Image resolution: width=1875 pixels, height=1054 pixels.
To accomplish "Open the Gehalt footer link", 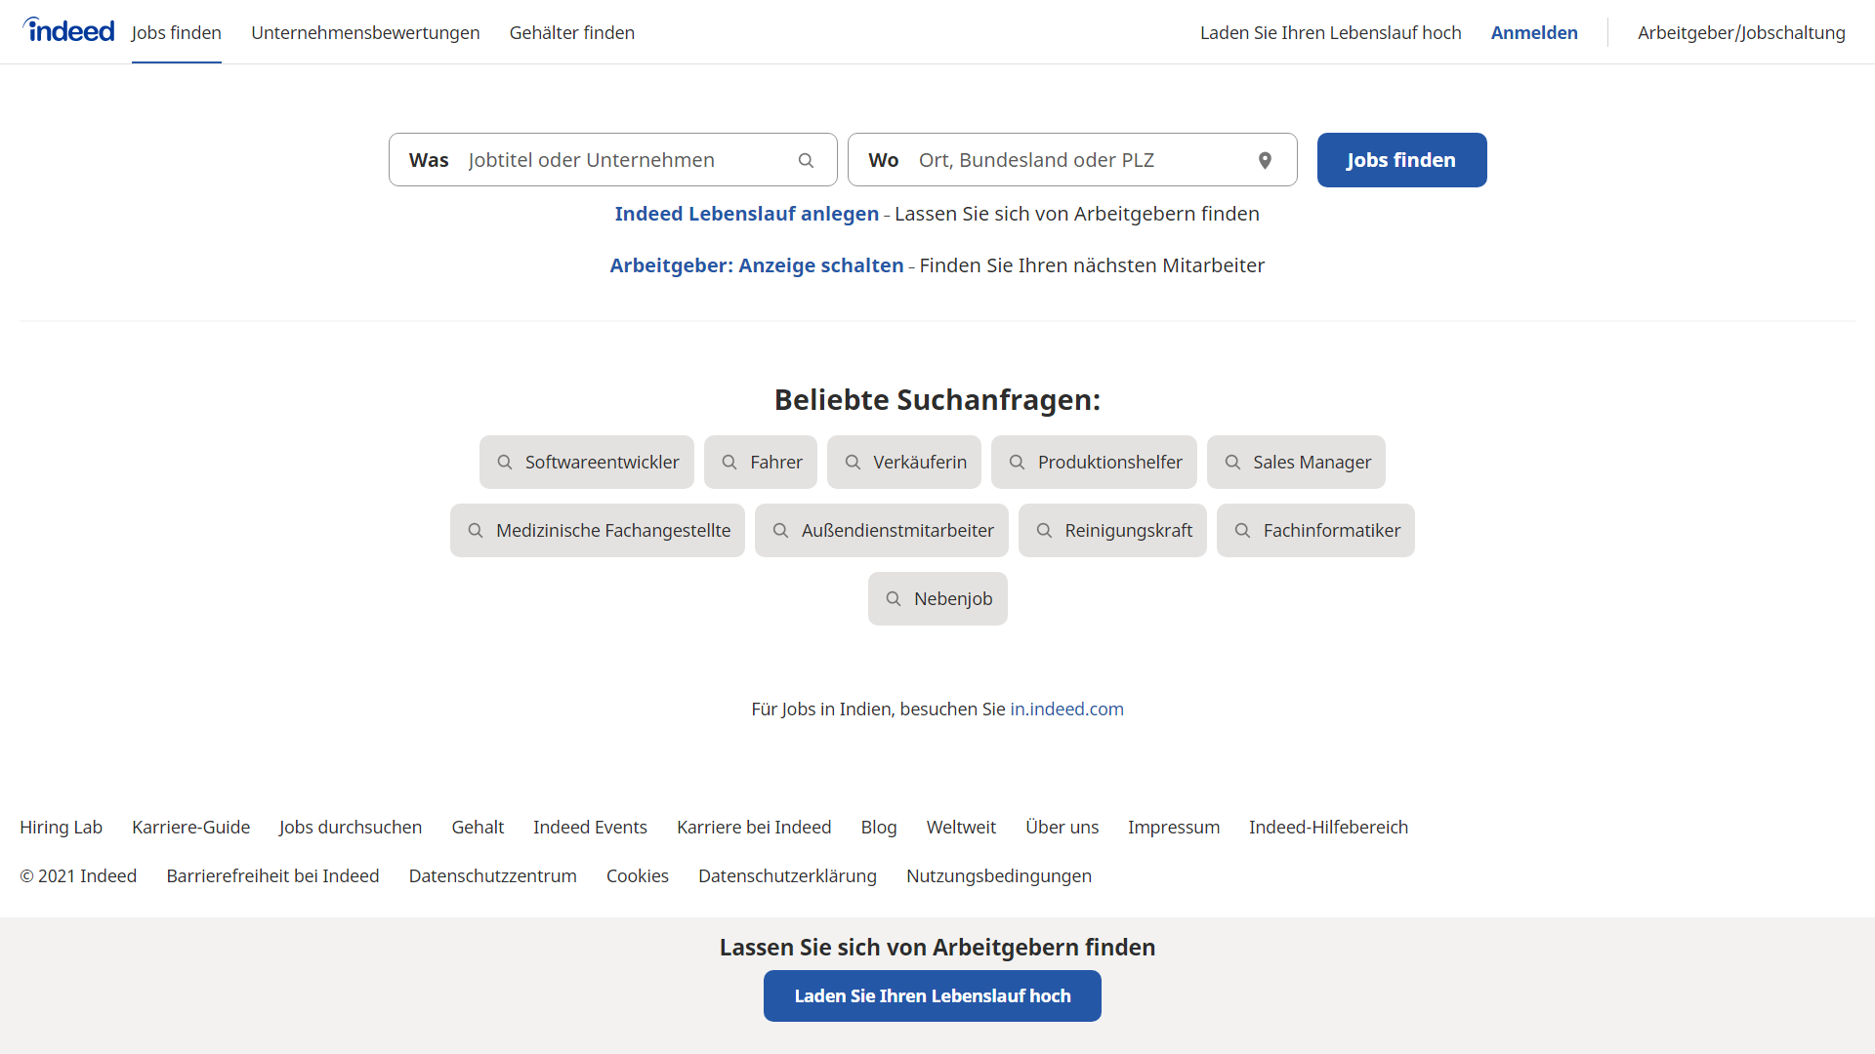I will (x=478, y=828).
